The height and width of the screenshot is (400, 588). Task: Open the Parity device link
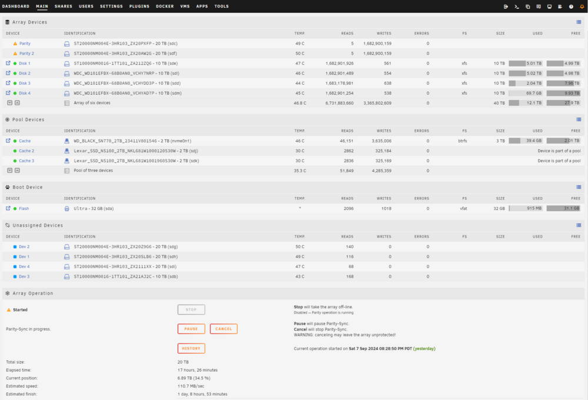point(25,44)
